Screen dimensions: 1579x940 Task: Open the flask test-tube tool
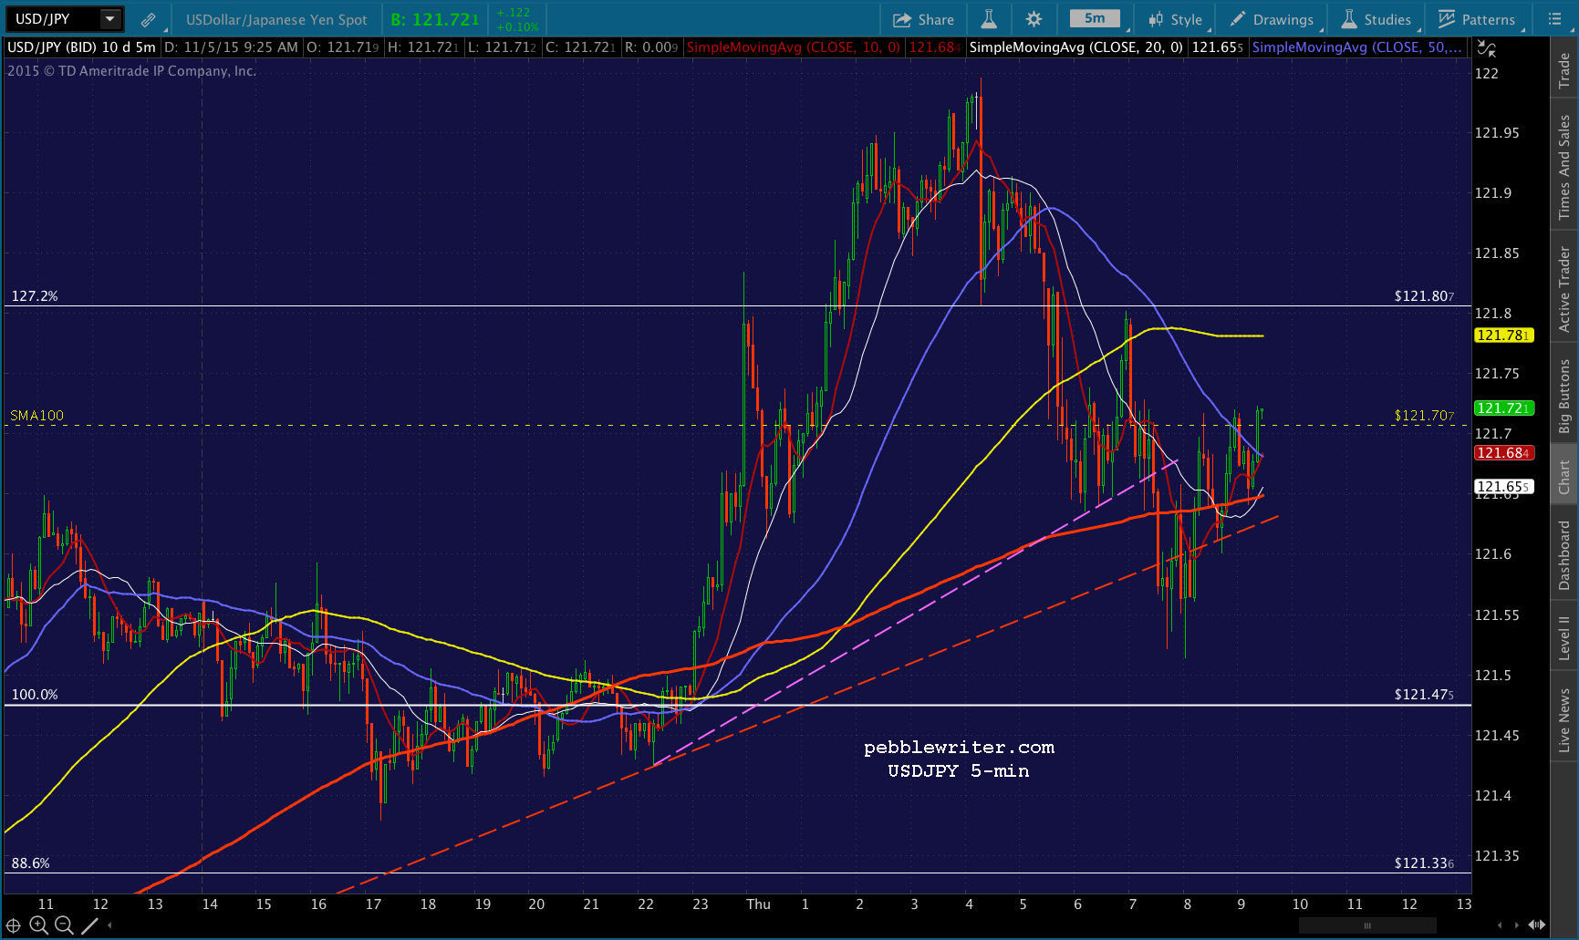(989, 19)
